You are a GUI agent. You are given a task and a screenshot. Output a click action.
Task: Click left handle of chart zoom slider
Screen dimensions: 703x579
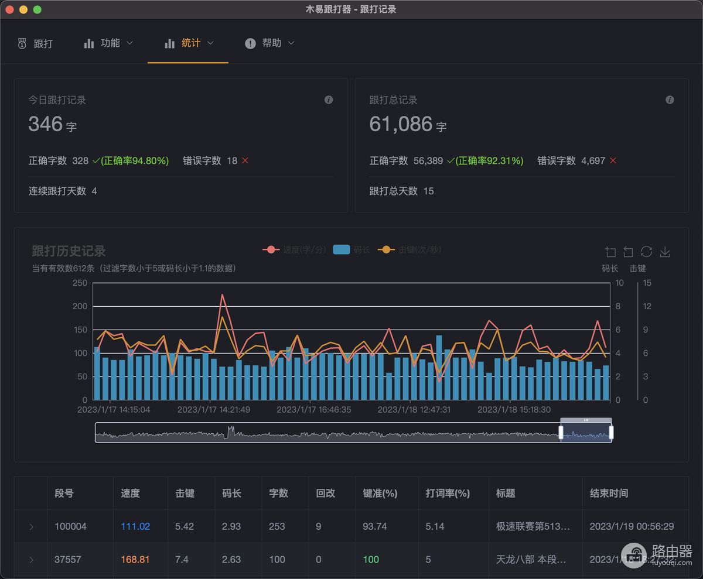[x=561, y=432]
